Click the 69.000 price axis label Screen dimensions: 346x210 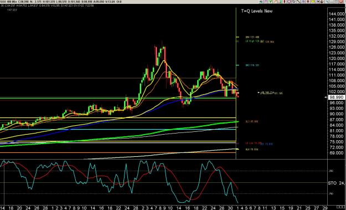tap(337, 153)
